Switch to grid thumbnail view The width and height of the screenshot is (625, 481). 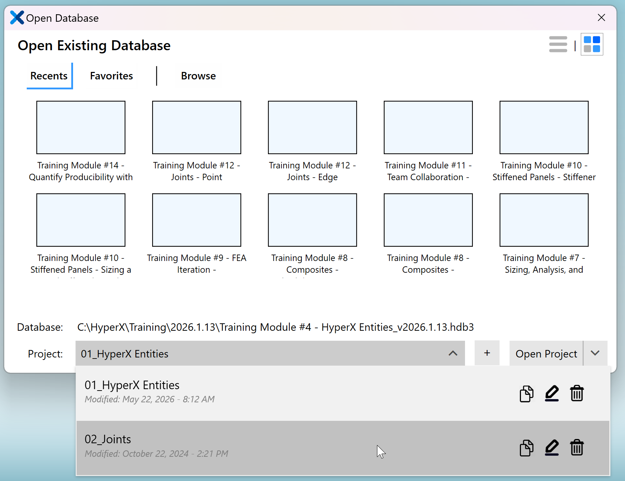pyautogui.click(x=592, y=45)
